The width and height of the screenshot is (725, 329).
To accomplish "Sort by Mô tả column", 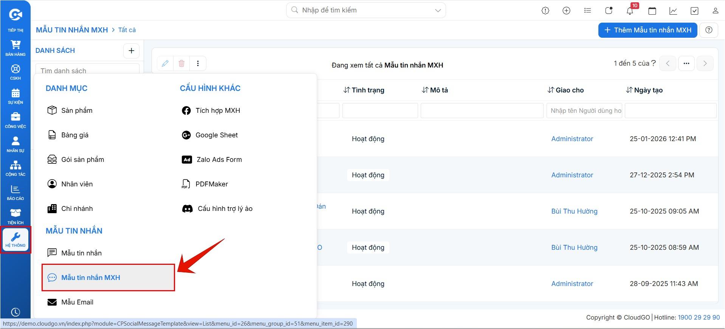I will click(x=435, y=90).
